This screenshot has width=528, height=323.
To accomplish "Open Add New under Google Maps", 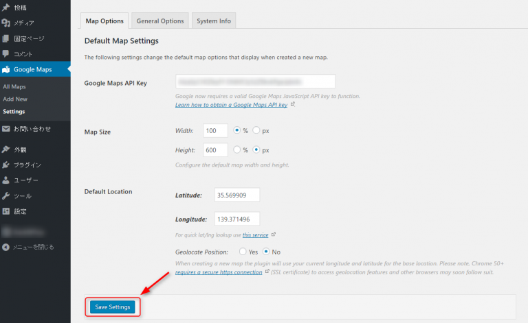I will (15, 99).
